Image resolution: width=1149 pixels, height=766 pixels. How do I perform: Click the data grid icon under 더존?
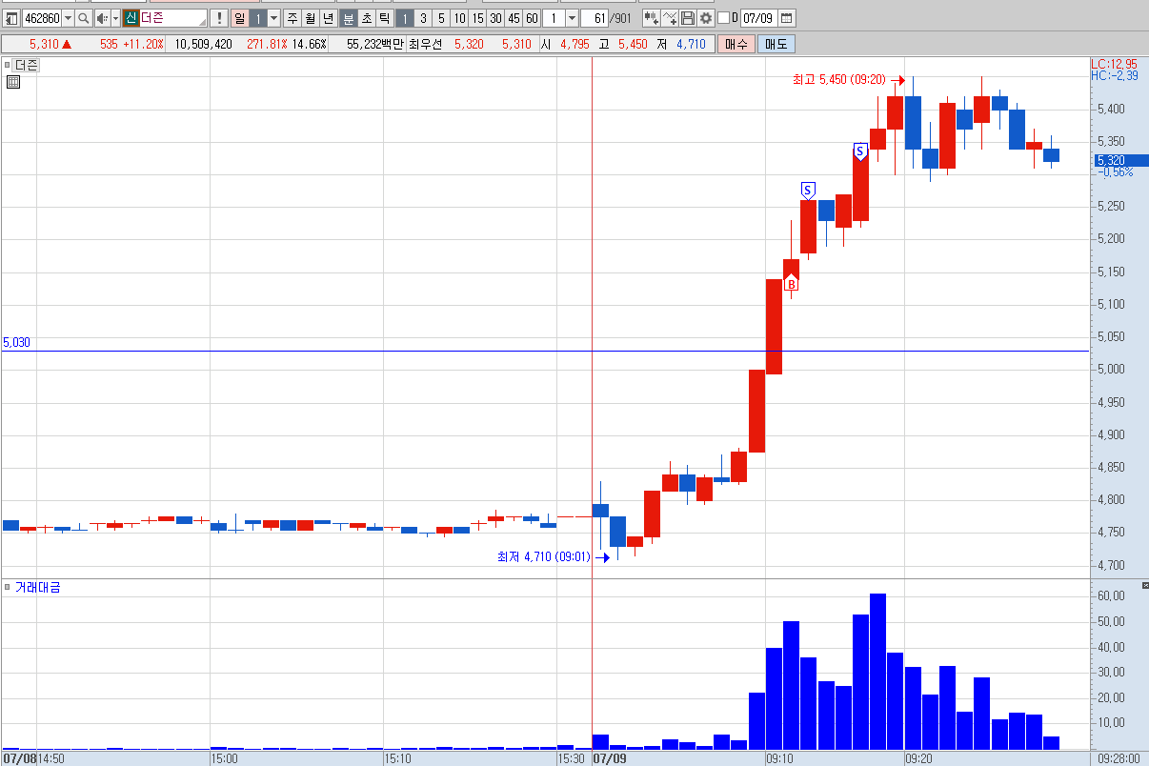(x=13, y=83)
